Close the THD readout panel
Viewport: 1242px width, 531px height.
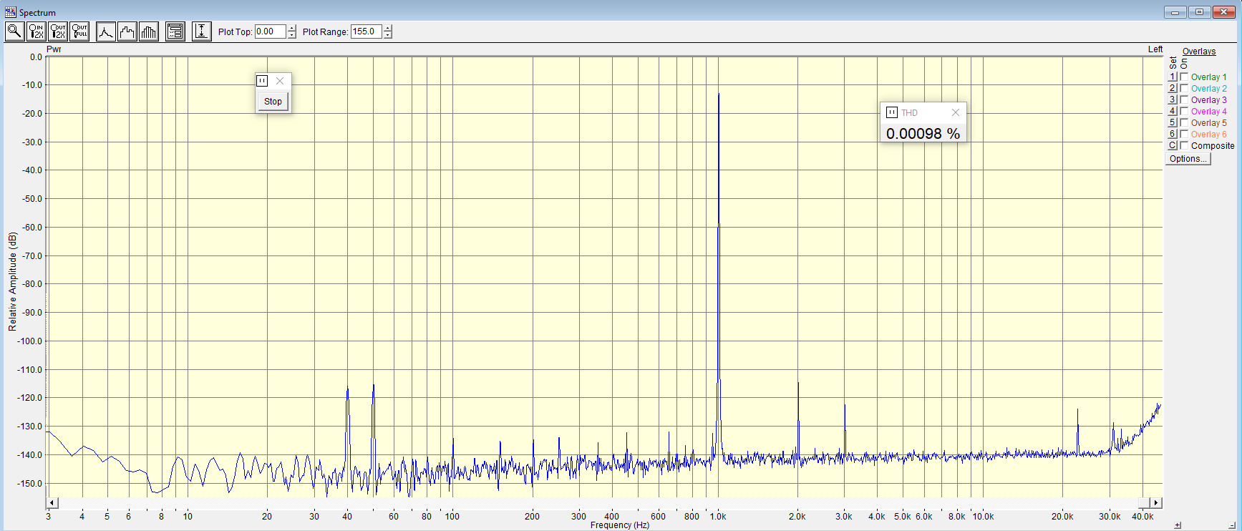click(x=955, y=112)
